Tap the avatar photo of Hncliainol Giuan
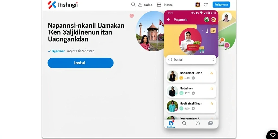This screenshot has height=139, width=278. pyautogui.click(x=172, y=76)
